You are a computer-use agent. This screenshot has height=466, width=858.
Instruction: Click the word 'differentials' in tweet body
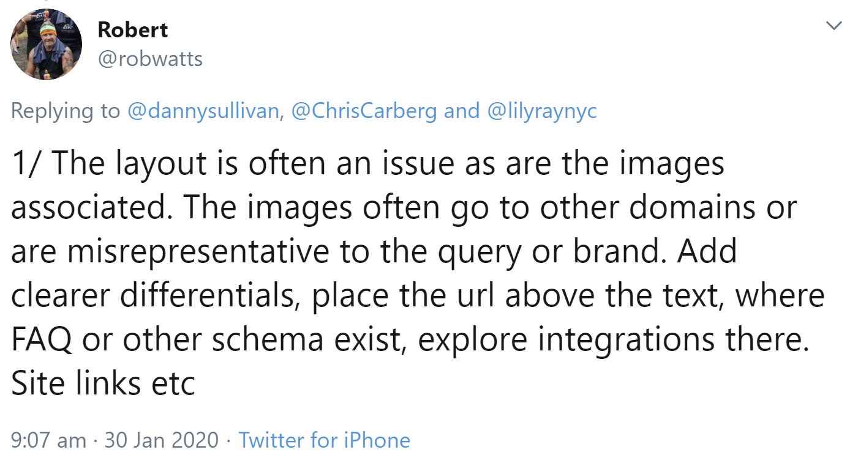207,296
